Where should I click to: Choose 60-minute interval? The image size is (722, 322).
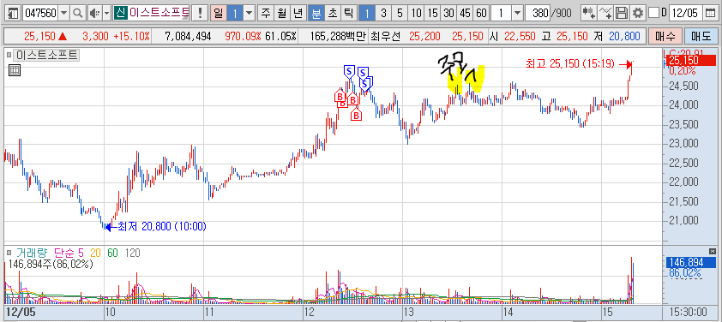click(481, 13)
